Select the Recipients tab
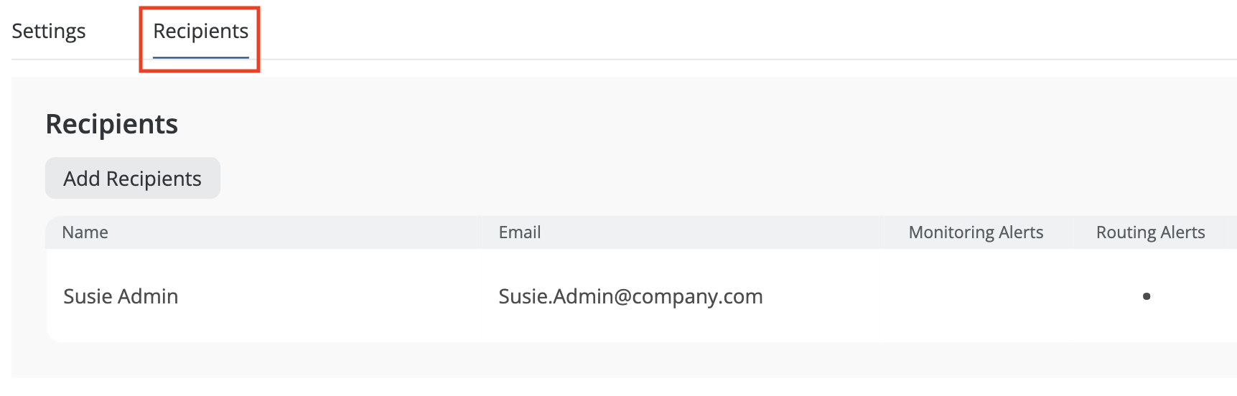1237x396 pixels. [x=200, y=32]
